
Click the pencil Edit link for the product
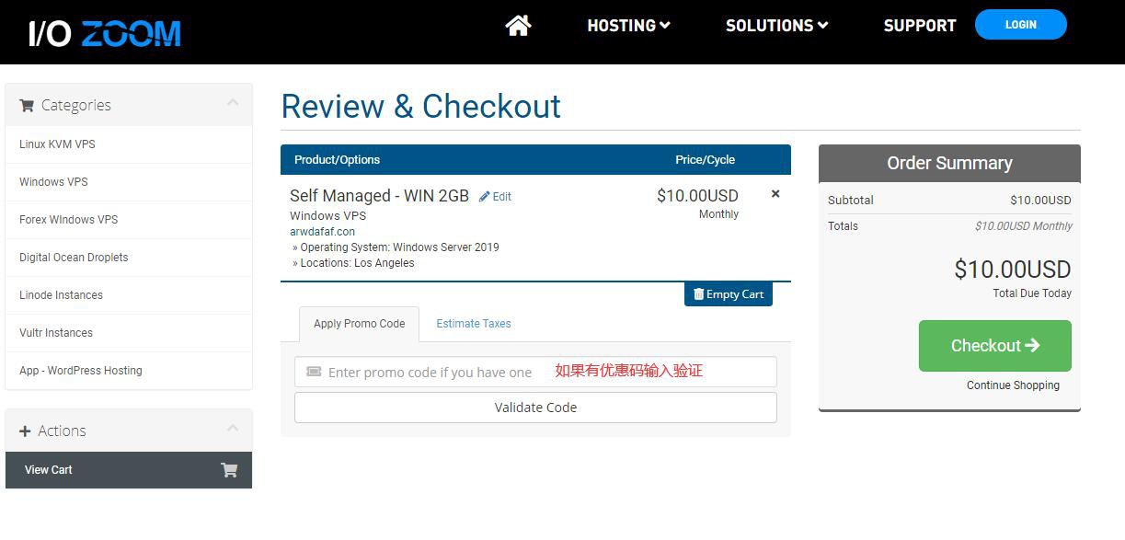pyautogui.click(x=495, y=197)
